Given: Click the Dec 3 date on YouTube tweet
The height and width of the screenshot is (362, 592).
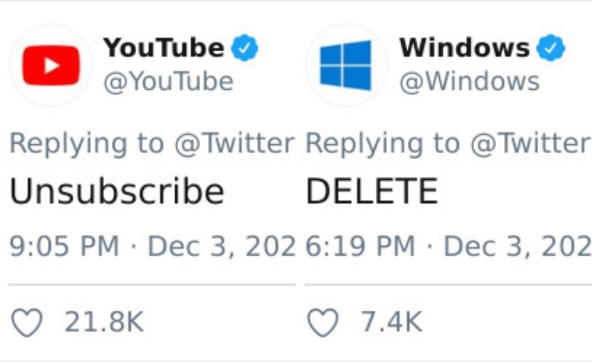Looking at the screenshot, I should coord(221,246).
